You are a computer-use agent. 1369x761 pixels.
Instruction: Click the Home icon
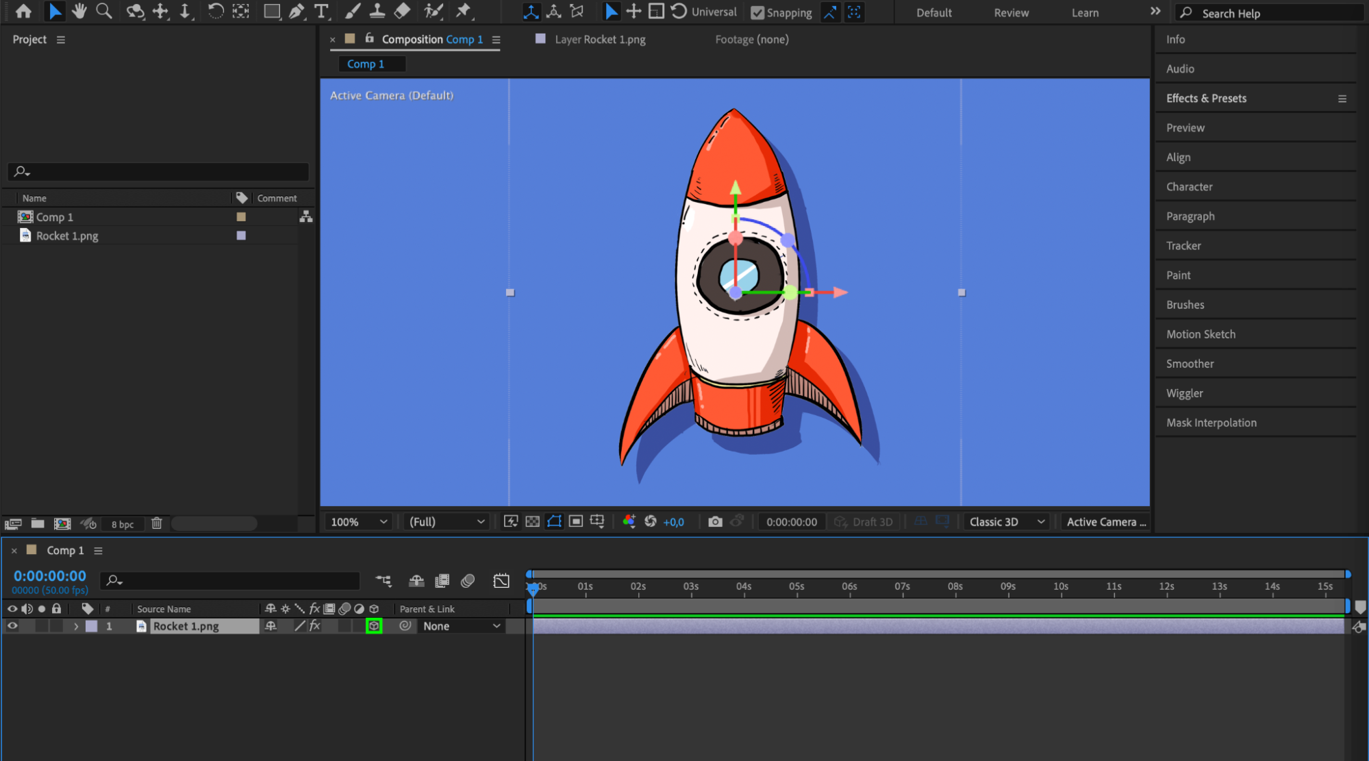click(x=23, y=11)
